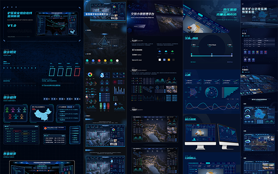The height and width of the screenshot is (174, 278).
Task: Click the cyan cube icon
Action: click(x=88, y=61)
